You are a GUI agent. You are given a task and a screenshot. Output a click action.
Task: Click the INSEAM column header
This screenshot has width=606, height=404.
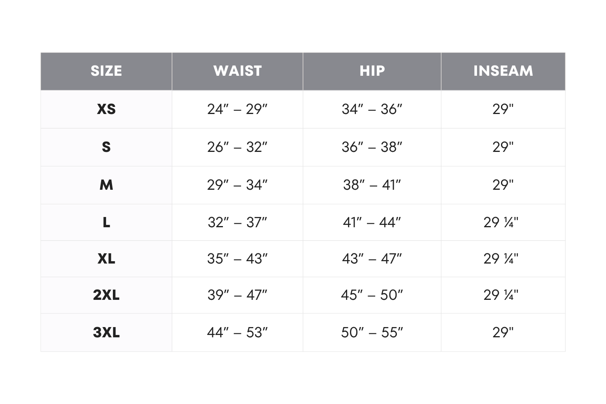(503, 71)
